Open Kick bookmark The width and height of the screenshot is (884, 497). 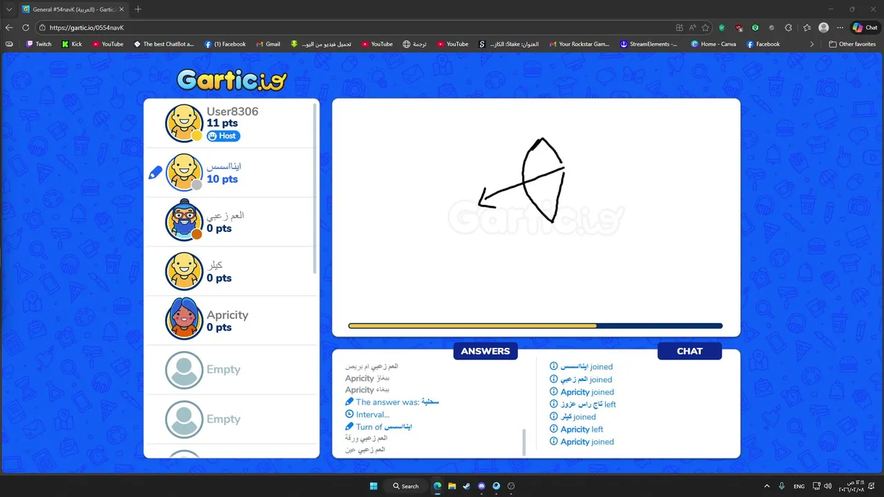pos(72,44)
